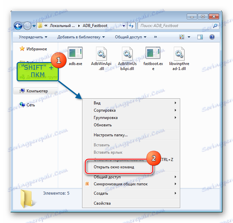Focus the Поиск: ADB_Fastboot search field
Viewport: 233px width, 223px height.
tap(178, 26)
